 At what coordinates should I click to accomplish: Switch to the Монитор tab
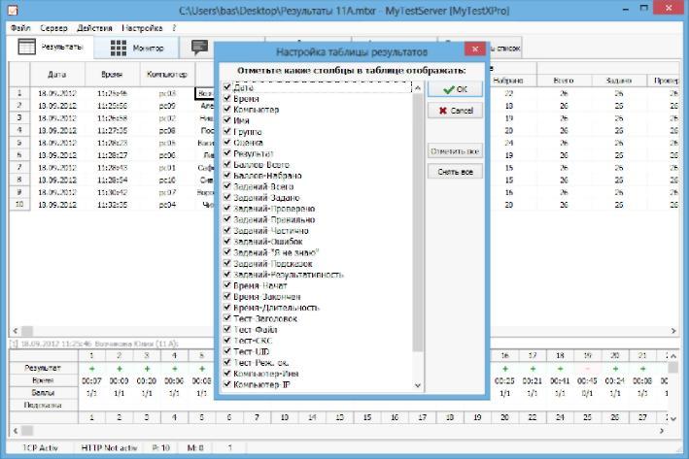(137, 48)
